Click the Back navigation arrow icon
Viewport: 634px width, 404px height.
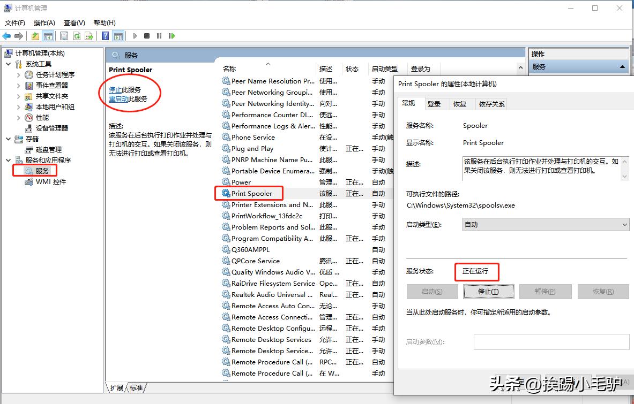pyautogui.click(x=6, y=36)
